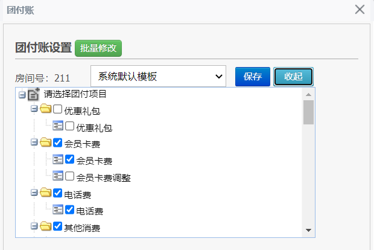Viewport: 374px width, 250px height.
Task: Click the root document icon beside 请选择团付项目
Action: pyautogui.click(x=34, y=94)
